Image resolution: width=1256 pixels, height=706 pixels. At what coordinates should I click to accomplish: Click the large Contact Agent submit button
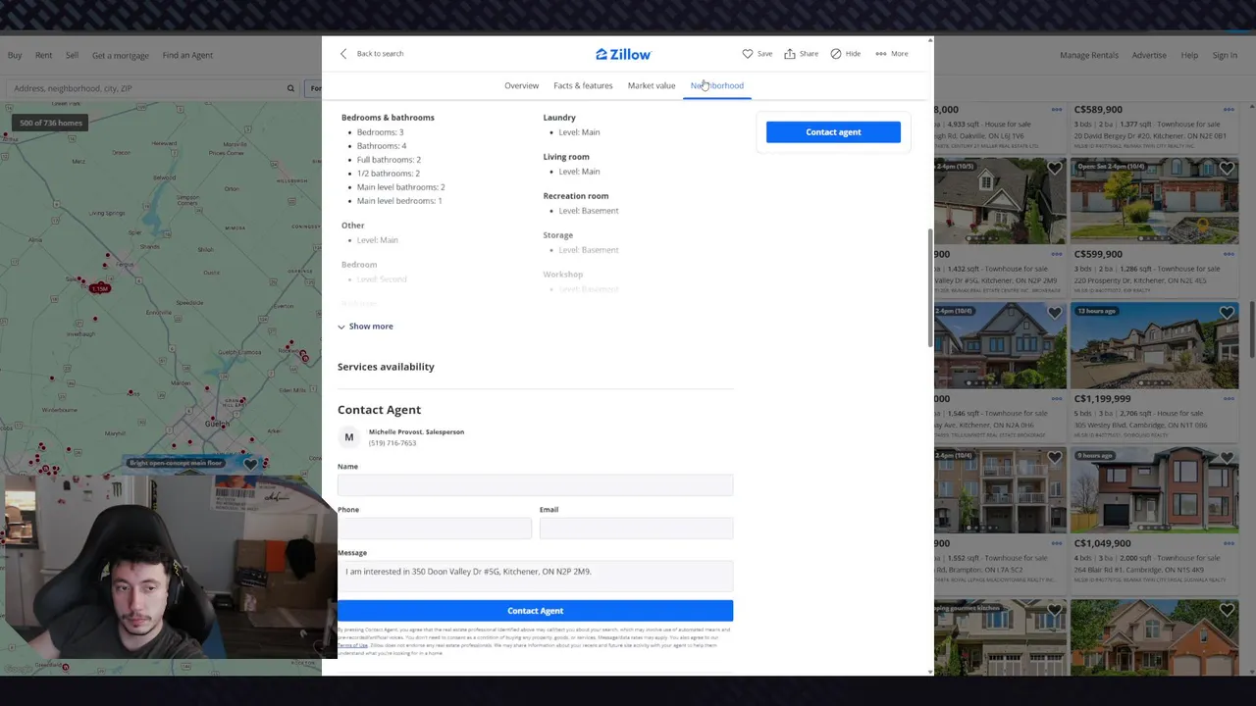(535, 611)
